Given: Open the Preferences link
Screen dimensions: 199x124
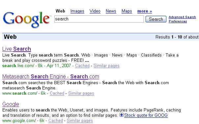Looking at the screenshot, I should pyautogui.click(x=178, y=21).
